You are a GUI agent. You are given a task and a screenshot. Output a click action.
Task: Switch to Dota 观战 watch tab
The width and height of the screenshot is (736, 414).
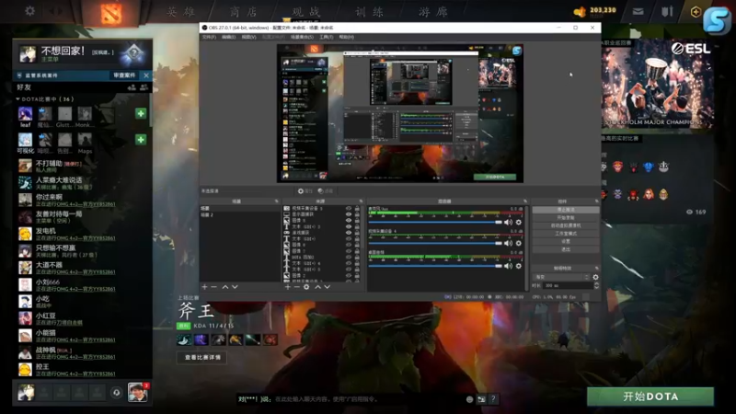306,12
